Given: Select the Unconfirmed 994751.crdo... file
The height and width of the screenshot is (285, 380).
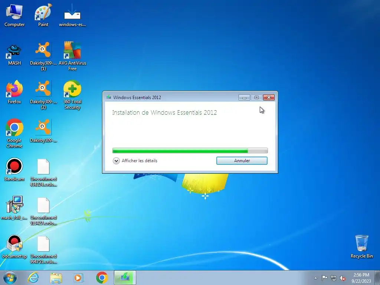Looking at the screenshot, I should [43, 250].
